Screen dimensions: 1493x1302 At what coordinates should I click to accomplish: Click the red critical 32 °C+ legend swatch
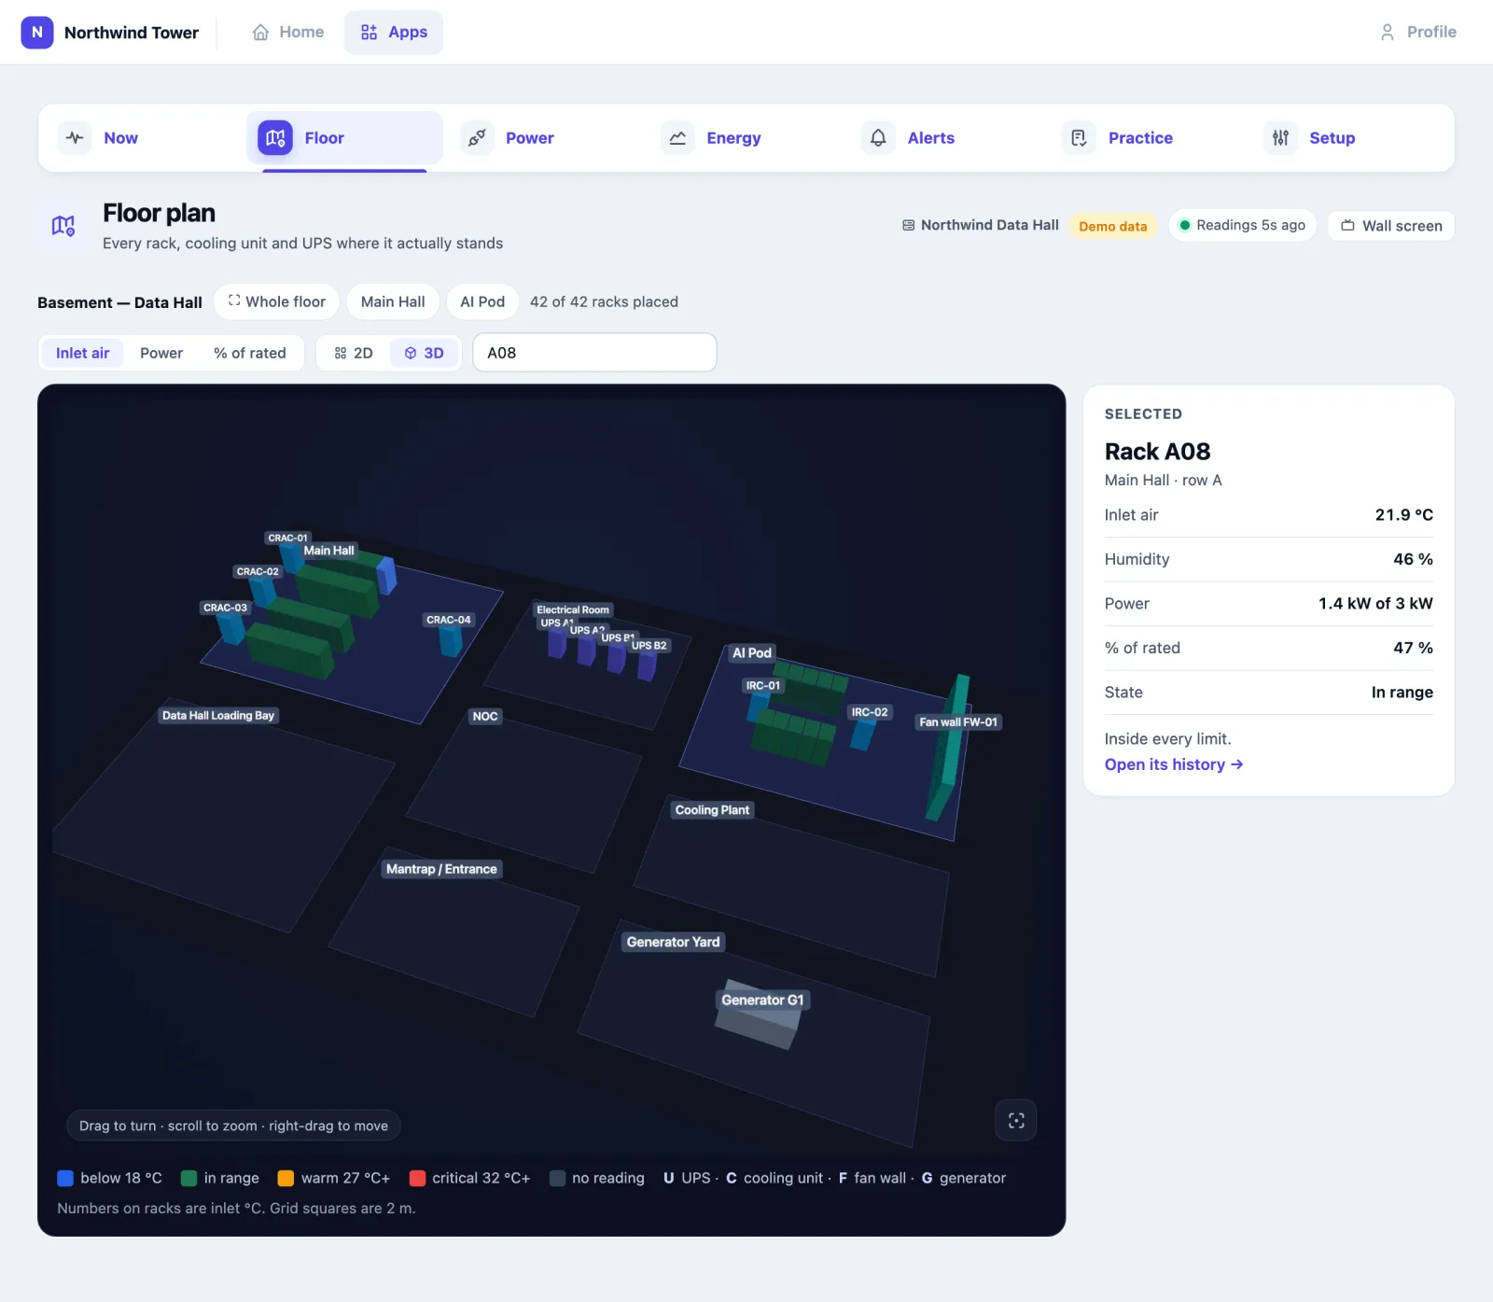coord(417,1178)
